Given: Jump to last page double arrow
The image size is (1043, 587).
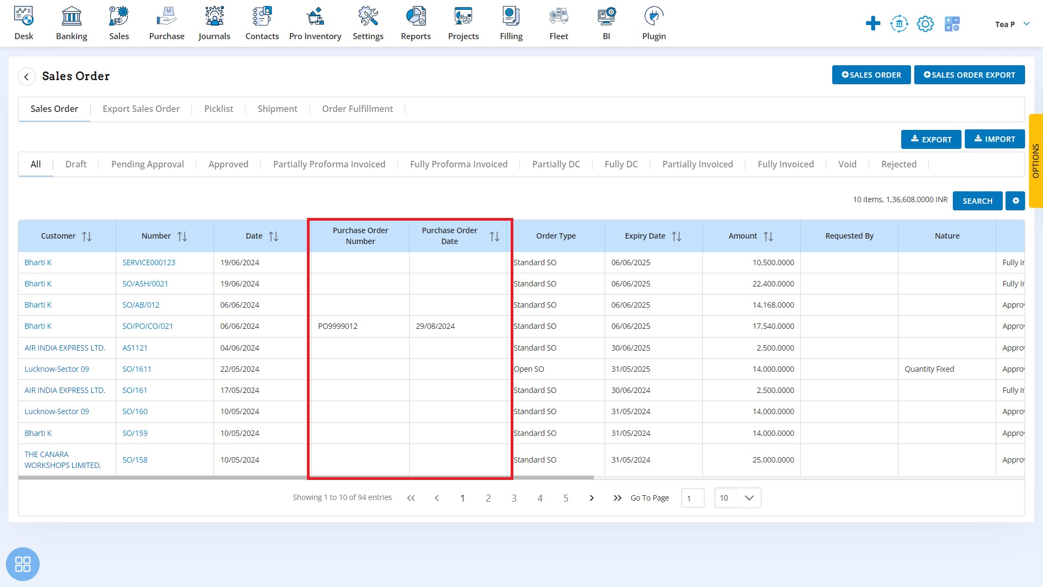Looking at the screenshot, I should pos(617,498).
